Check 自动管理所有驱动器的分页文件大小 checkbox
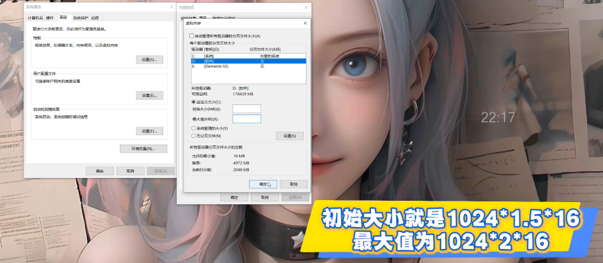603x263 pixels. coord(192,35)
